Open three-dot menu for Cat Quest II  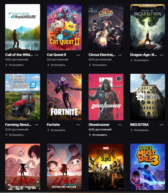78,55
